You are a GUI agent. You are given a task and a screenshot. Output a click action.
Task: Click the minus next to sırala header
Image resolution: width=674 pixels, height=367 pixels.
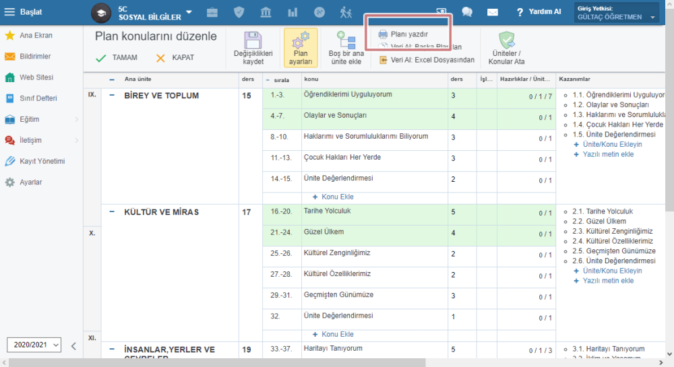point(268,80)
